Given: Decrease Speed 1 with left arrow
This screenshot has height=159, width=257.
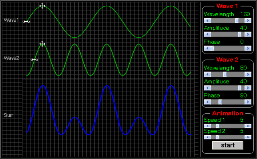Looking at the screenshot, I should [207, 126].
